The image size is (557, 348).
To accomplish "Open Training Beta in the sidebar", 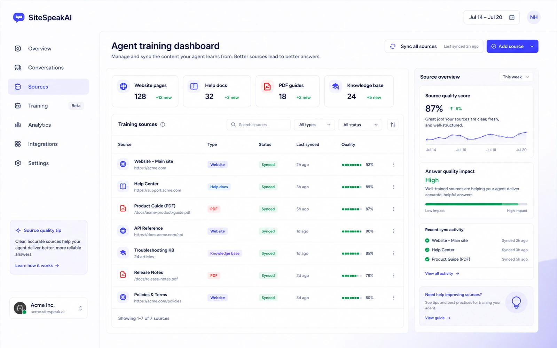I will pyautogui.click(x=48, y=106).
